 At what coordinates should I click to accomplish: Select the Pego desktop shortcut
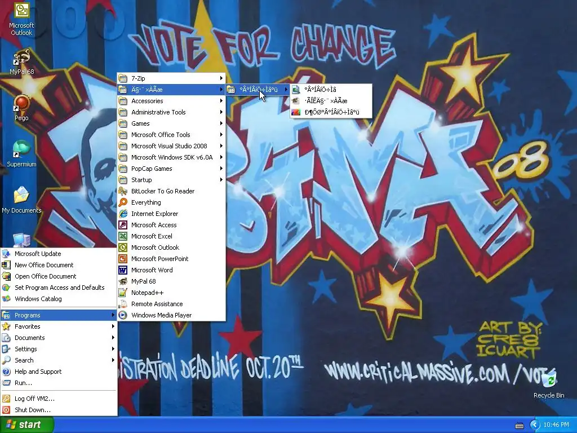click(x=21, y=108)
